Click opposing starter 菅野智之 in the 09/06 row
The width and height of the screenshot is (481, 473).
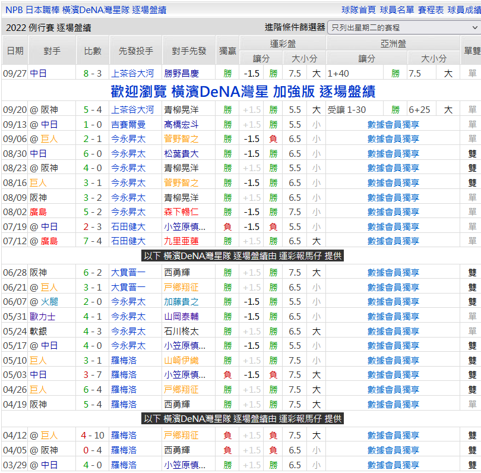pos(181,139)
